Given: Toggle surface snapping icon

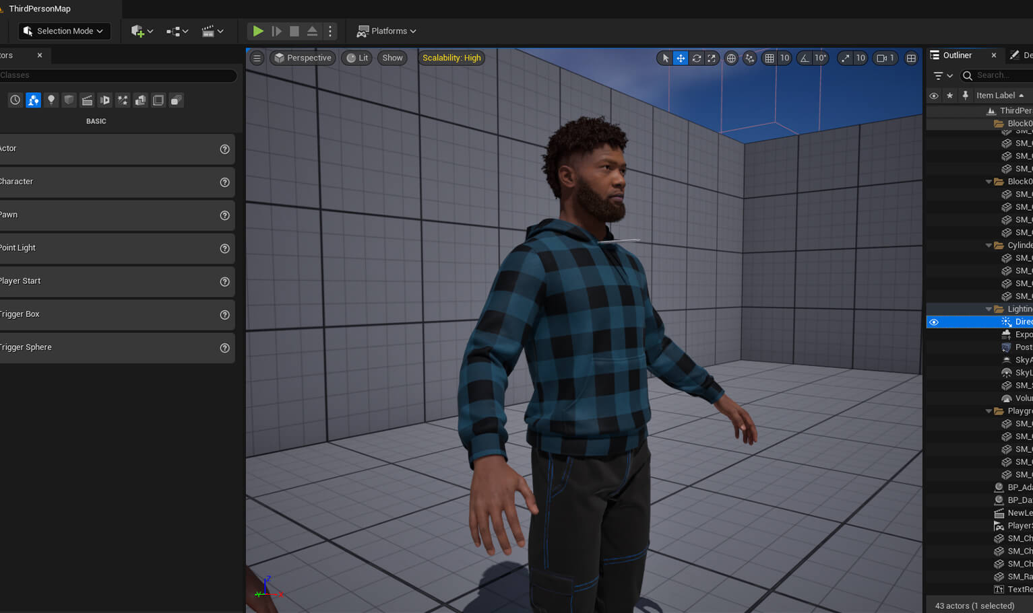Looking at the screenshot, I should point(749,59).
